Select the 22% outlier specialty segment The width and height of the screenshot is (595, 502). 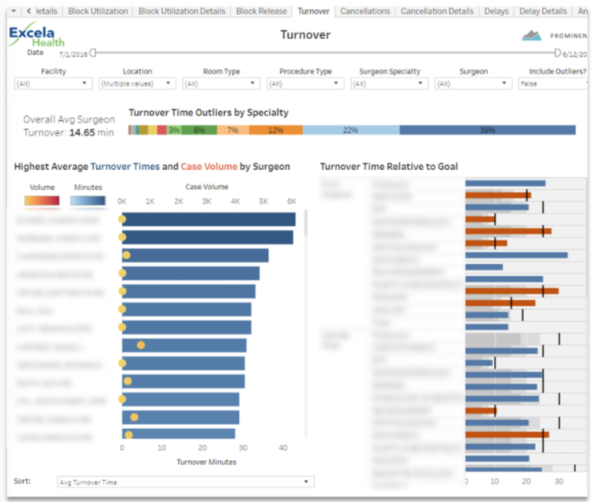pos(350,130)
